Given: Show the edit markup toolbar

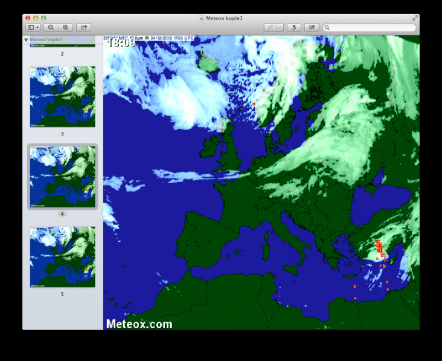Looking at the screenshot, I should tap(312, 27).
